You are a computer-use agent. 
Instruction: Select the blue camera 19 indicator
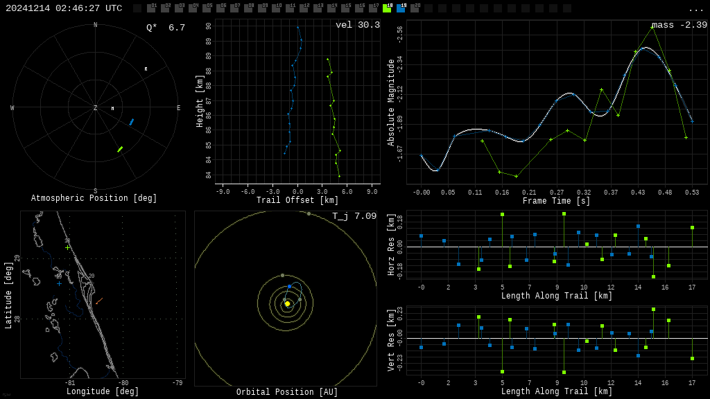401,8
